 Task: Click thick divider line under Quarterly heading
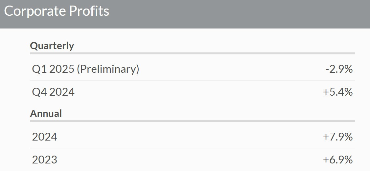coord(192,53)
